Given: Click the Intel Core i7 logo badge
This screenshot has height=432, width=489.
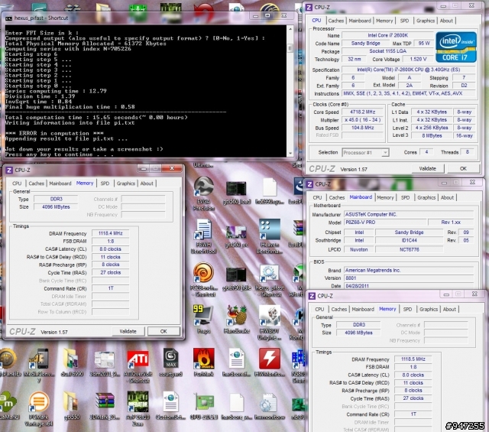Looking at the screenshot, I should [x=456, y=47].
